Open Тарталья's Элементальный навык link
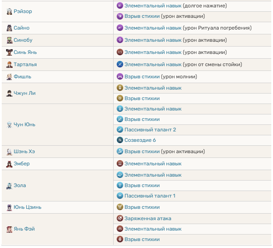 point(153,64)
